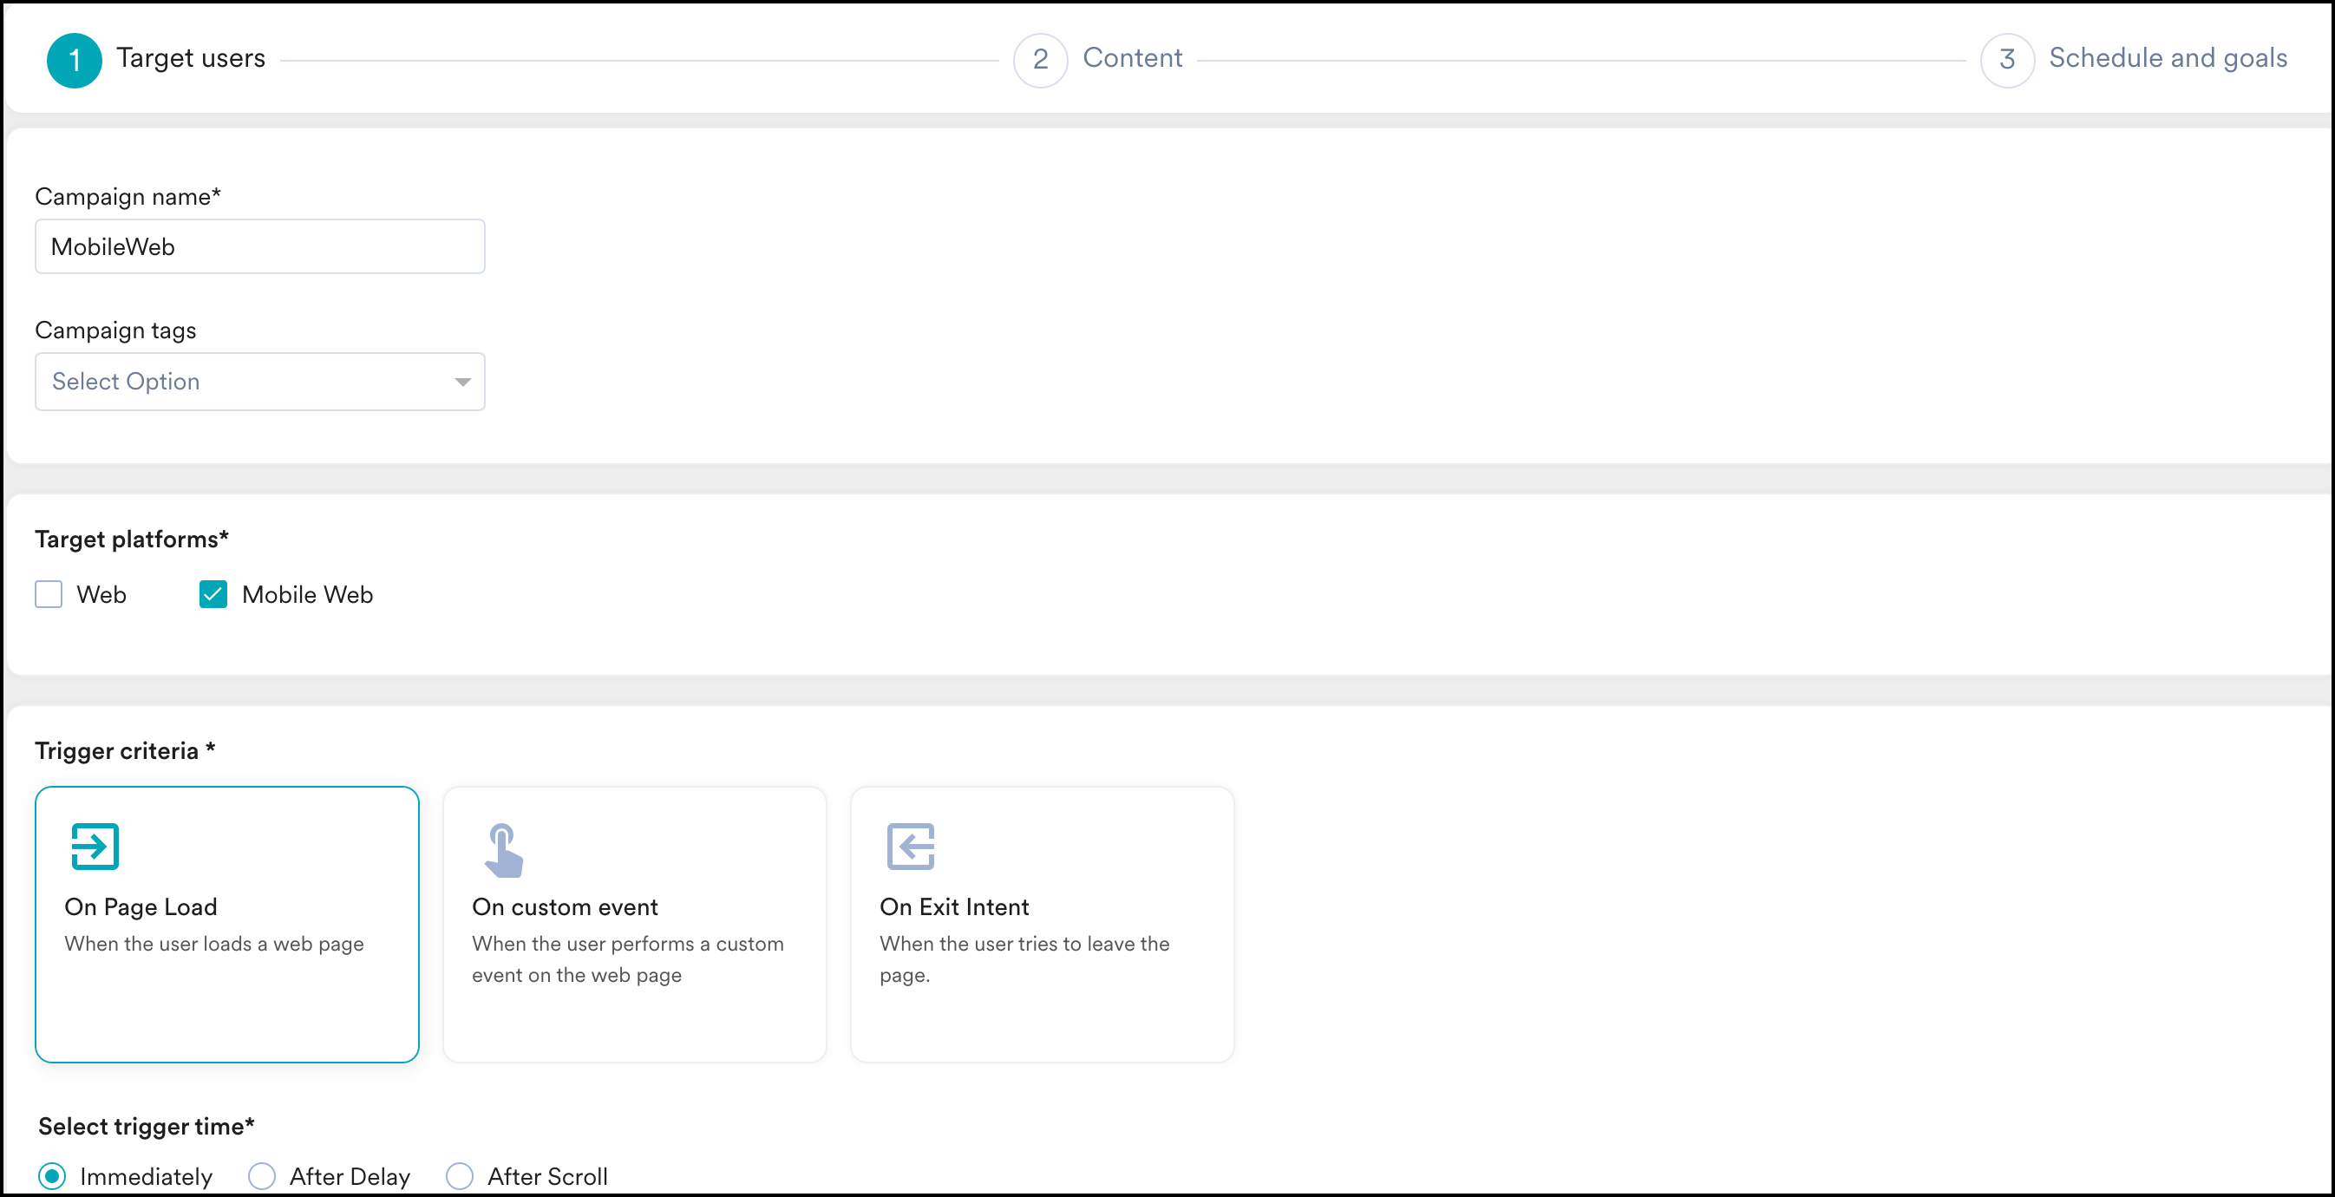2335x1197 pixels.
Task: Go to Schedule and goals step
Action: coord(2168,58)
